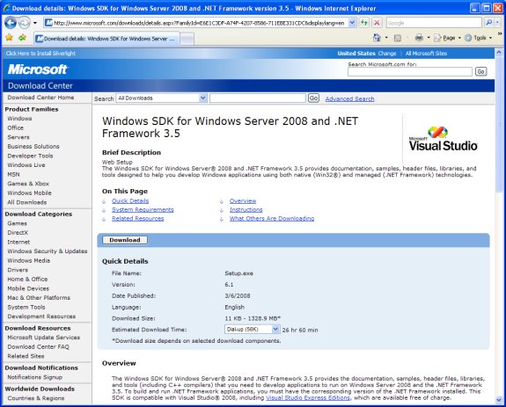Click Go button beside download search box

pos(313,98)
